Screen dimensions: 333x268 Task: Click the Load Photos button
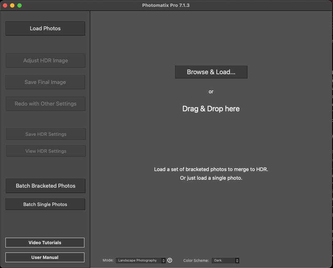click(x=45, y=28)
